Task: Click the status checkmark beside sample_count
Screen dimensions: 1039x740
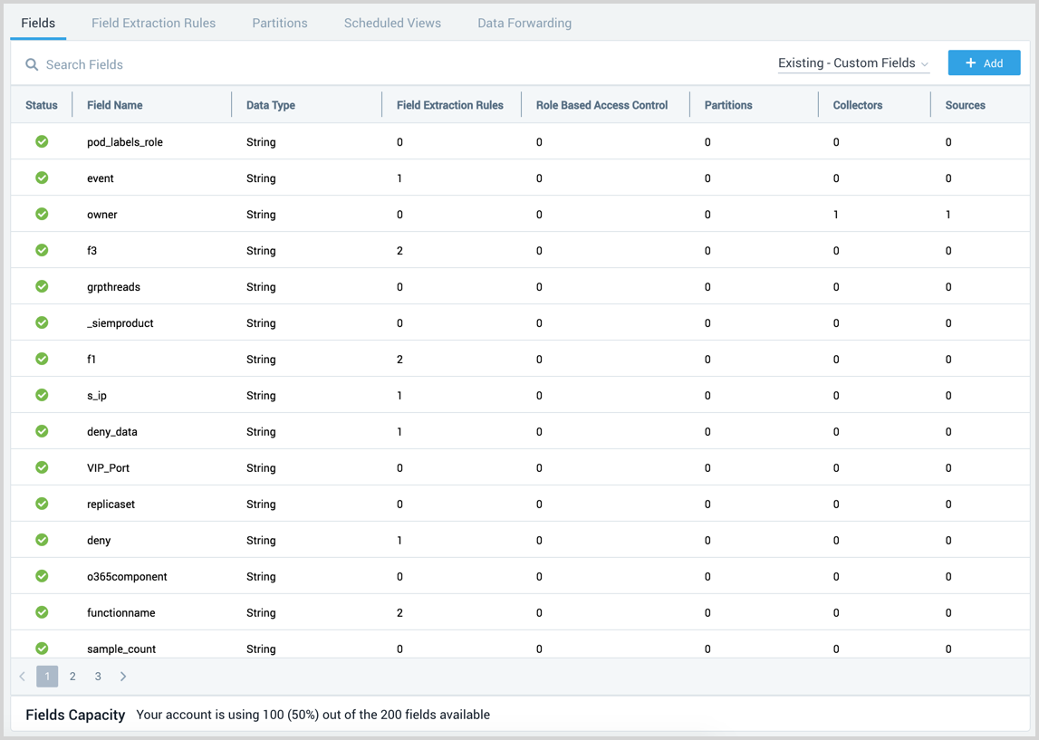Action: tap(41, 649)
